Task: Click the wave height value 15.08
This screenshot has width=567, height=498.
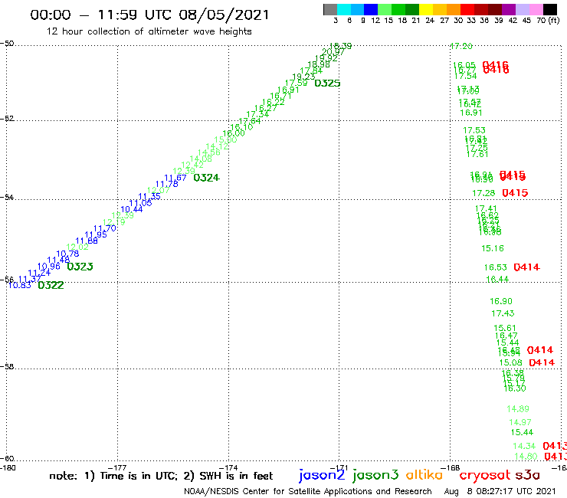Action: tap(510, 362)
